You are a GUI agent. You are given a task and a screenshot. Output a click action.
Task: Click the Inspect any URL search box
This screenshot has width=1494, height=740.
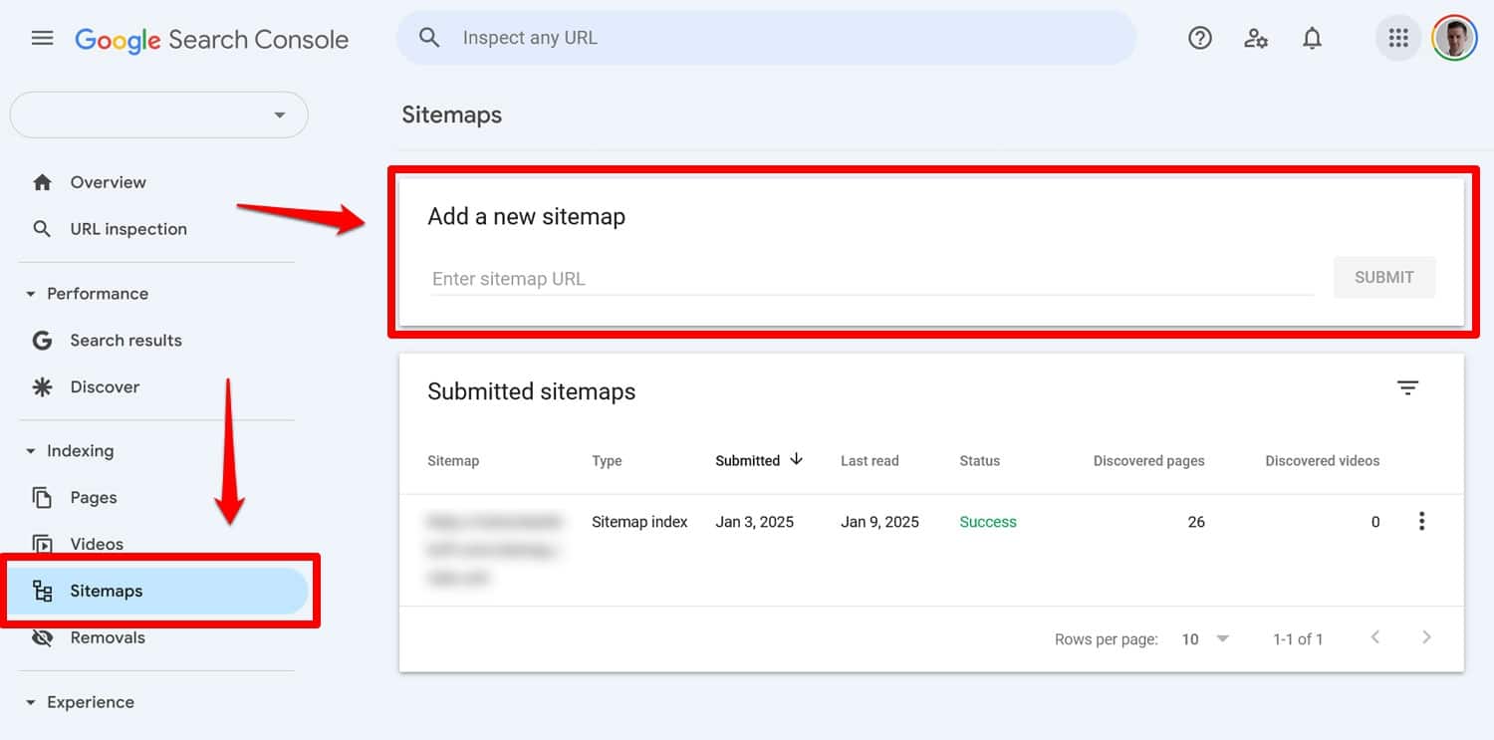[766, 38]
